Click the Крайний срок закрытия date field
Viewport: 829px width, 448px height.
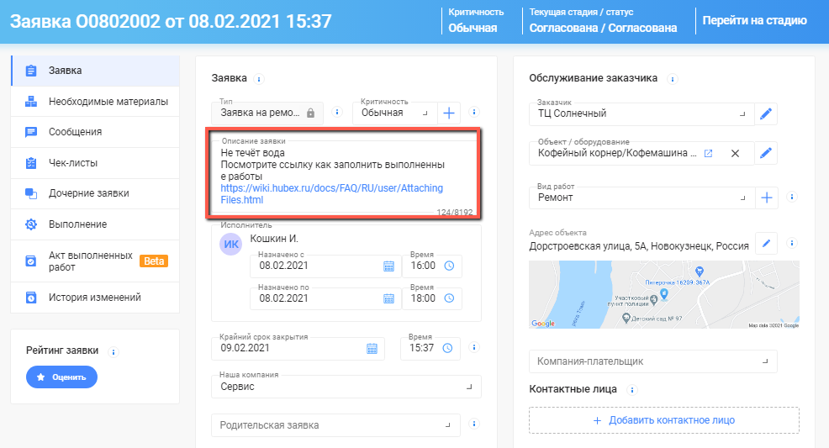(x=298, y=349)
